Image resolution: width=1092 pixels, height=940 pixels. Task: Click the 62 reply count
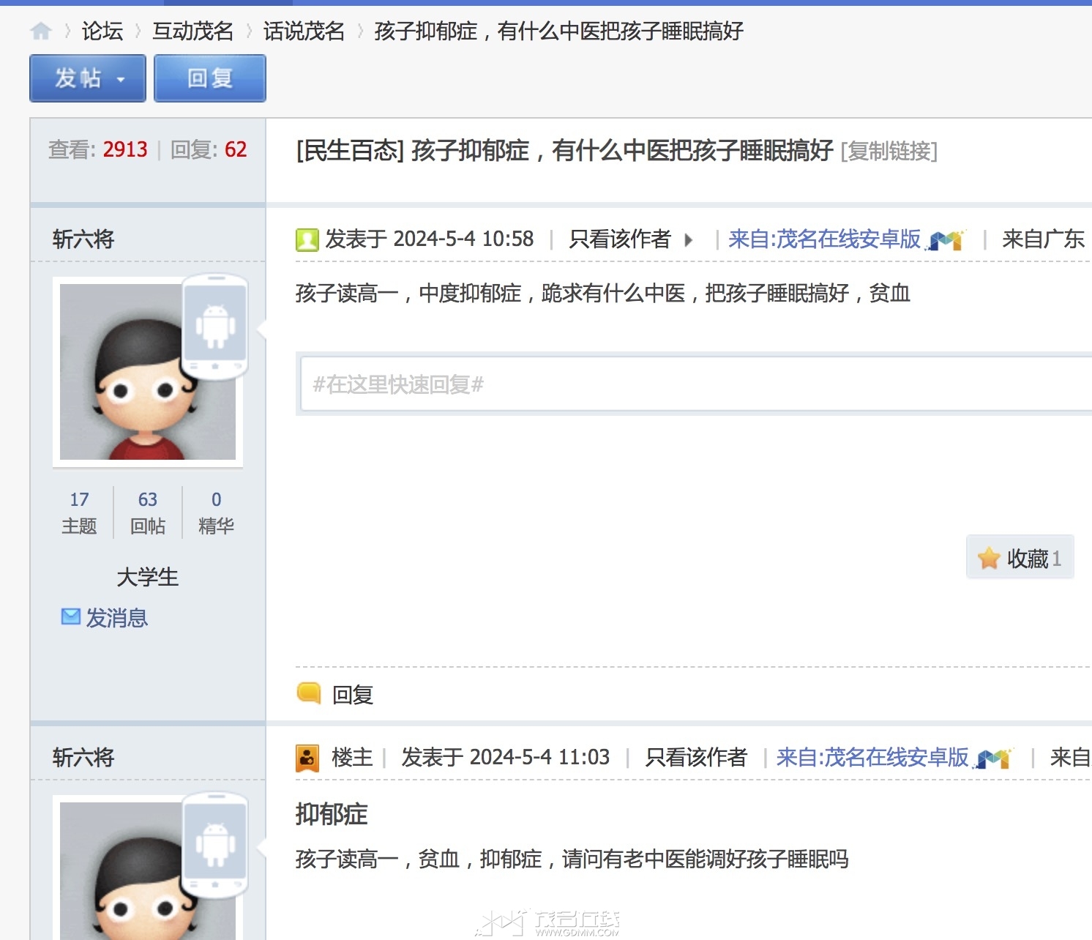coord(236,150)
